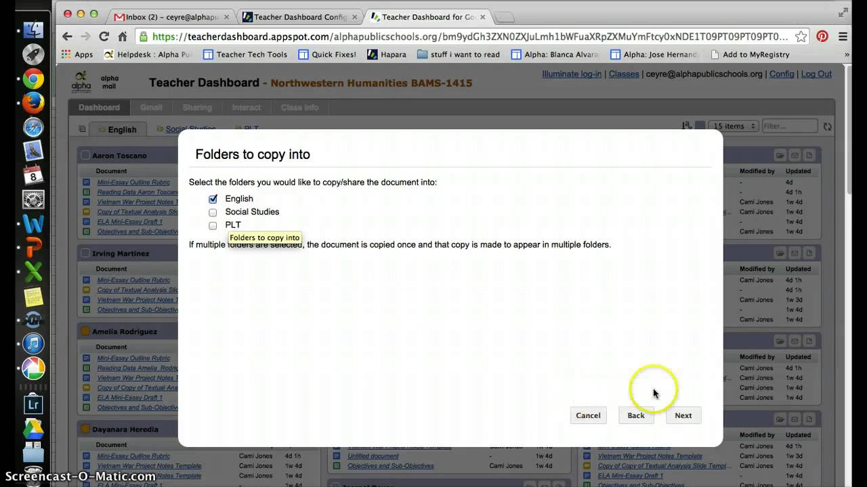Click the Log Out link
Screen dimensions: 867x487
(x=816, y=74)
